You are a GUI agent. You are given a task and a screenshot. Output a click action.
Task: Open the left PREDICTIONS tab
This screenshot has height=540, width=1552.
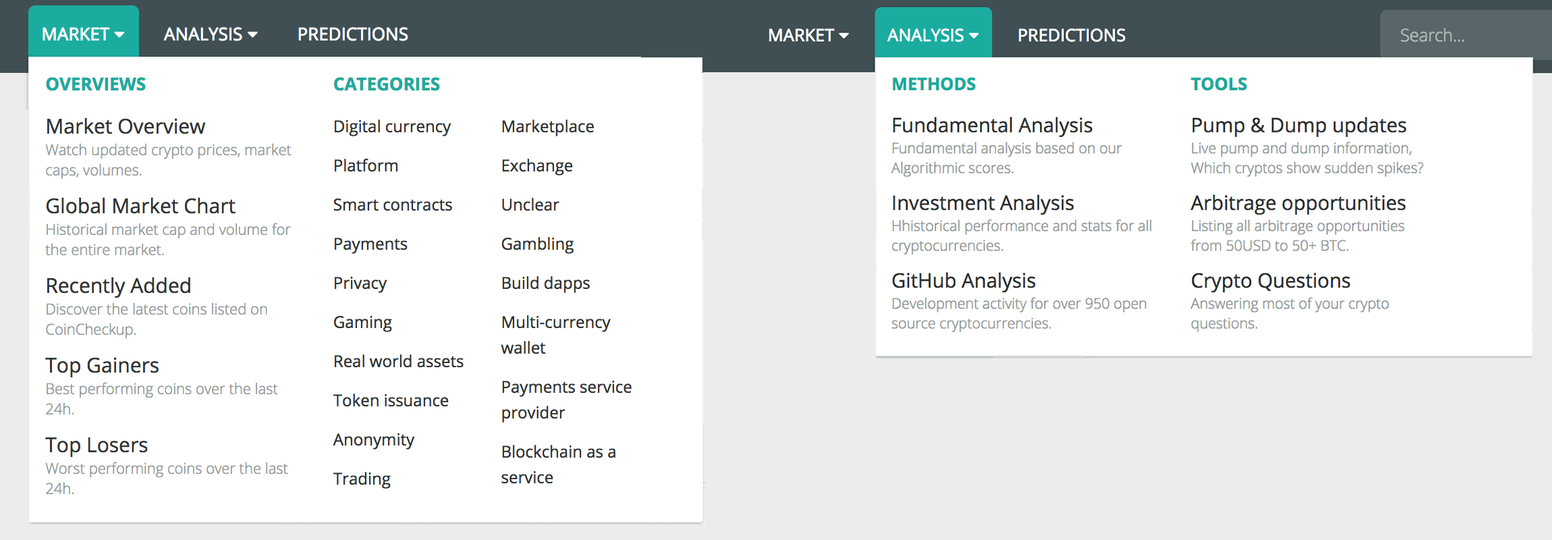click(352, 34)
